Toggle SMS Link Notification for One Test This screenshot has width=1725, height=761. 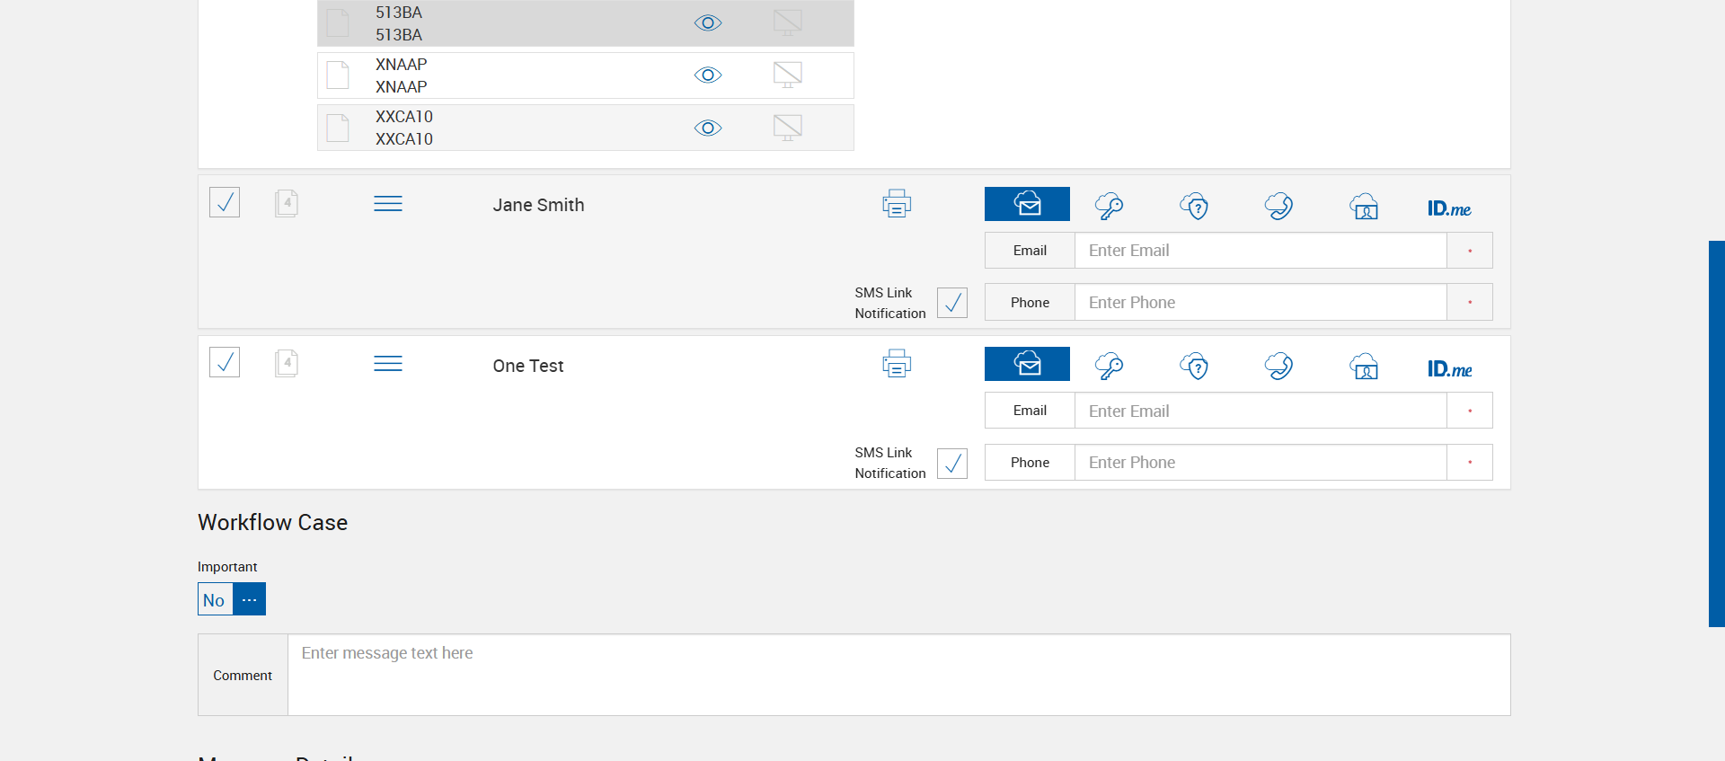click(x=952, y=463)
